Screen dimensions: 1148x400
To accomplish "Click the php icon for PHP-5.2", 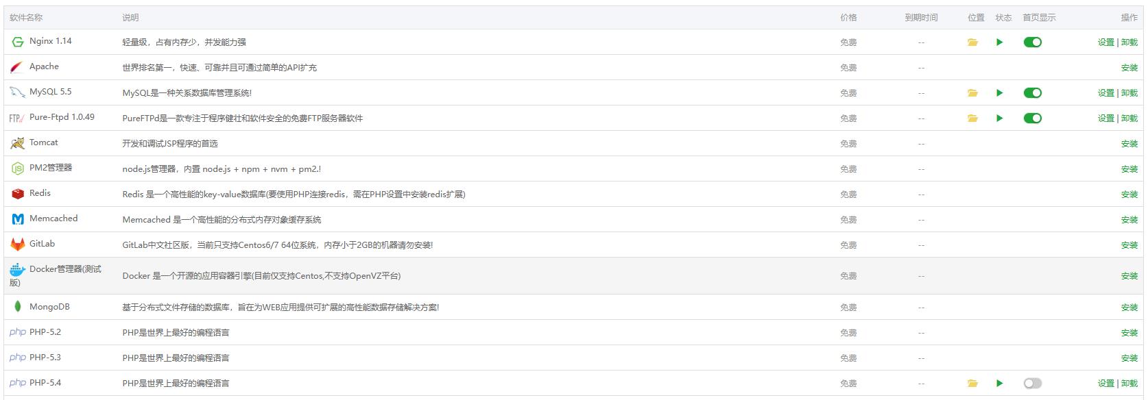I will tap(18, 332).
